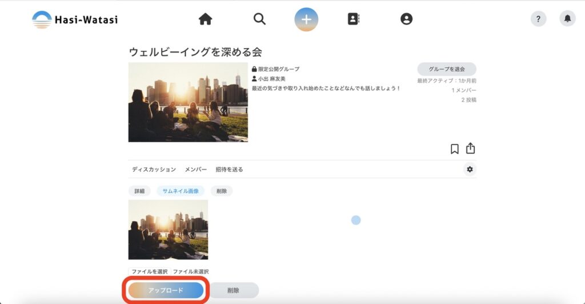Open the contacts book icon
This screenshot has width=585, height=304.
click(x=354, y=19)
